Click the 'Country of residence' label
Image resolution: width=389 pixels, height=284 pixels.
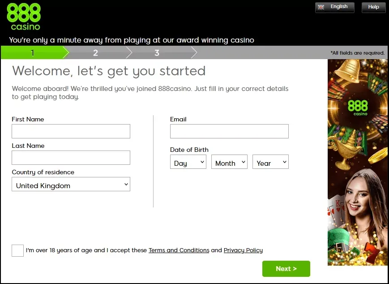tap(43, 172)
